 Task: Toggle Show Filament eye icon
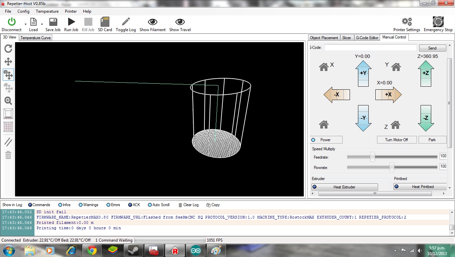pyautogui.click(x=153, y=22)
